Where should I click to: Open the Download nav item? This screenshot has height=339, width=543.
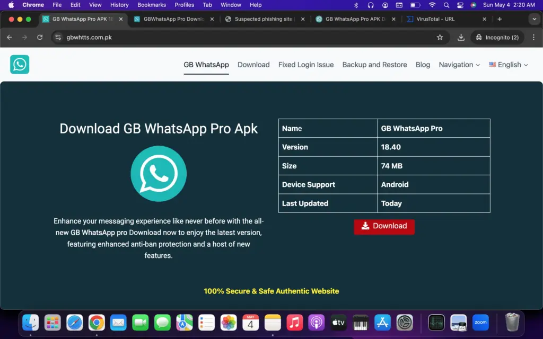point(253,65)
